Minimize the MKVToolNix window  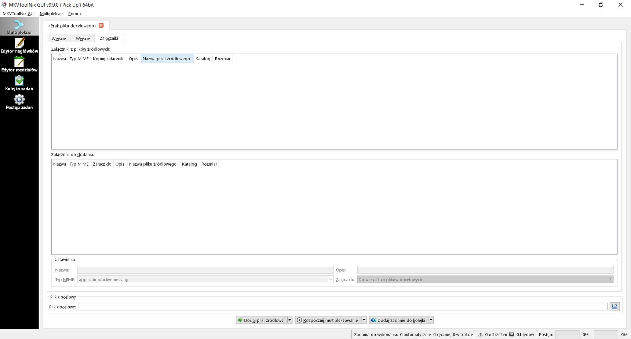(582, 5)
